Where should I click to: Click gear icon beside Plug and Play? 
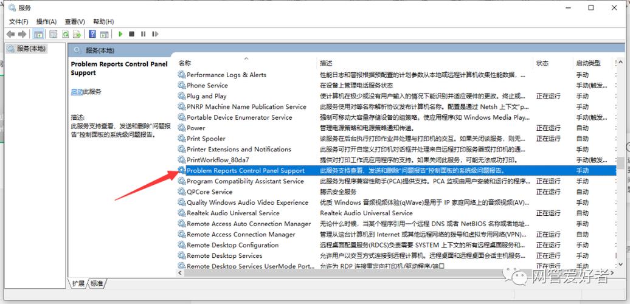182,96
